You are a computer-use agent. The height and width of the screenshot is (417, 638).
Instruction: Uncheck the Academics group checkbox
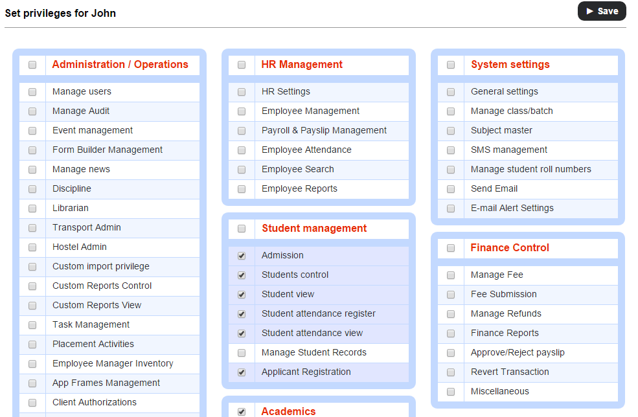(242, 412)
